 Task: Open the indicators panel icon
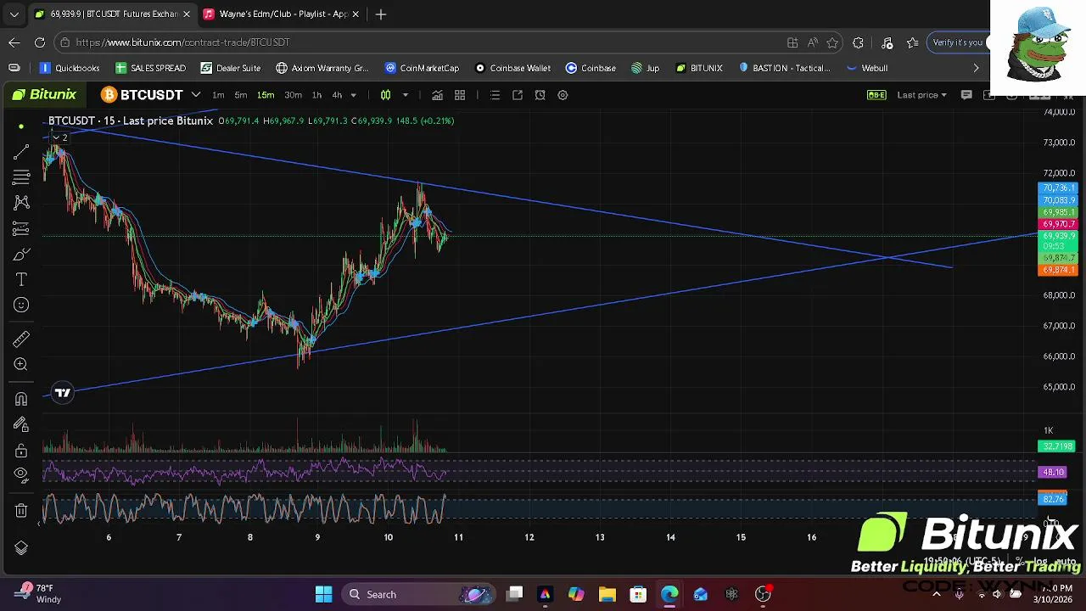[437, 95]
